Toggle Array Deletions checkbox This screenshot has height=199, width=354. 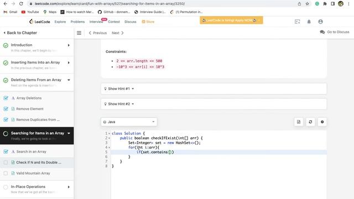click(6, 98)
